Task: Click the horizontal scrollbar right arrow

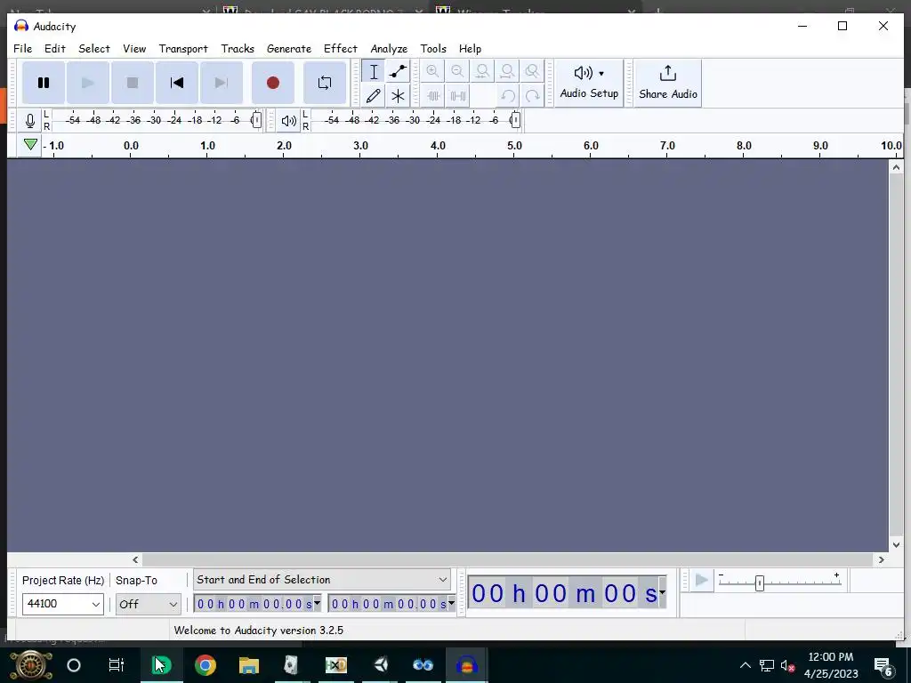Action: tap(882, 560)
